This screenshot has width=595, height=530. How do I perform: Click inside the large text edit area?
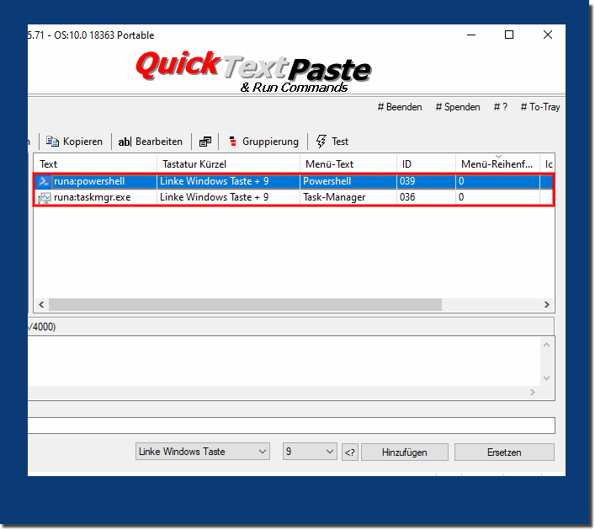pos(284,361)
